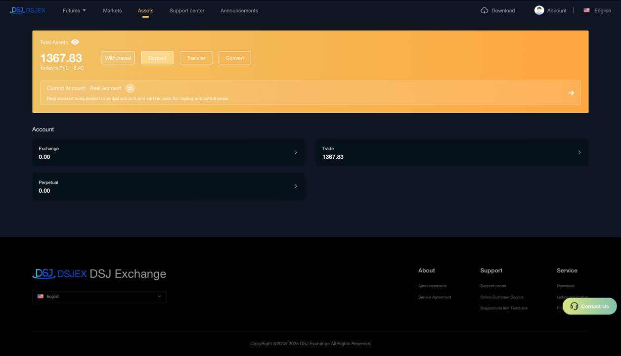Toggle total assets visibility eye
Image resolution: width=621 pixels, height=356 pixels.
coord(75,42)
